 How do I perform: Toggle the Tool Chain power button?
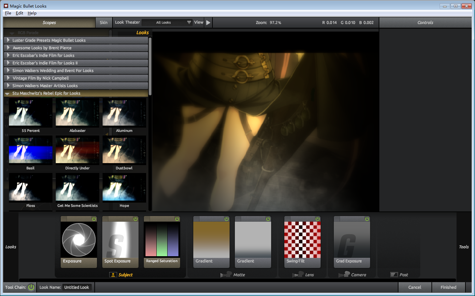coord(31,287)
